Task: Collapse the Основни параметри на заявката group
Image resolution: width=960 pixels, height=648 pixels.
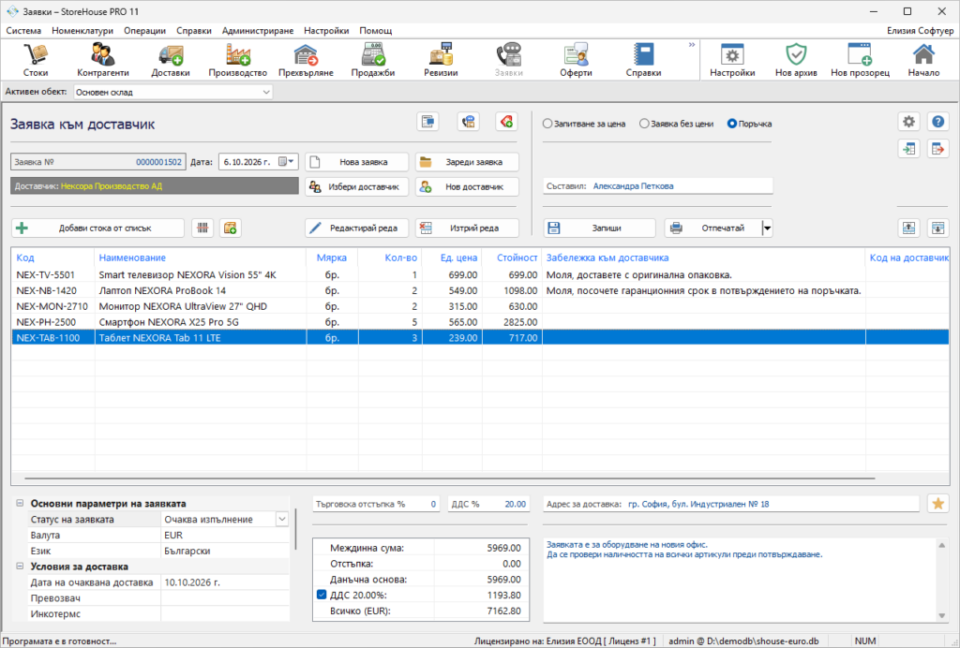Action: coord(20,503)
